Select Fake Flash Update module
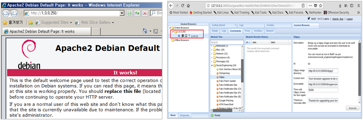 coord(228,81)
